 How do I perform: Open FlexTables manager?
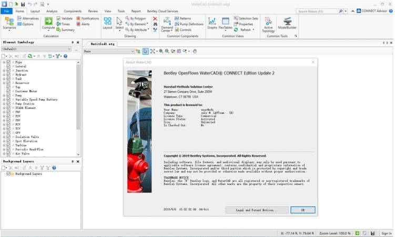[226, 24]
